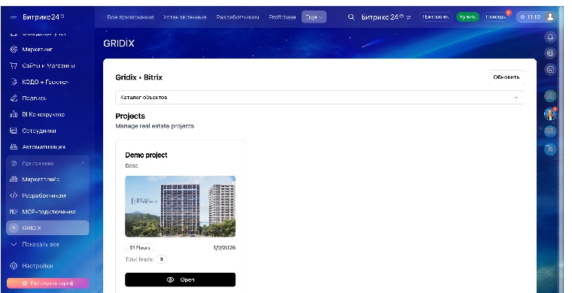This screenshot has width=572, height=293.
Task: Click the Расширить тариф button
Action: click(x=47, y=283)
